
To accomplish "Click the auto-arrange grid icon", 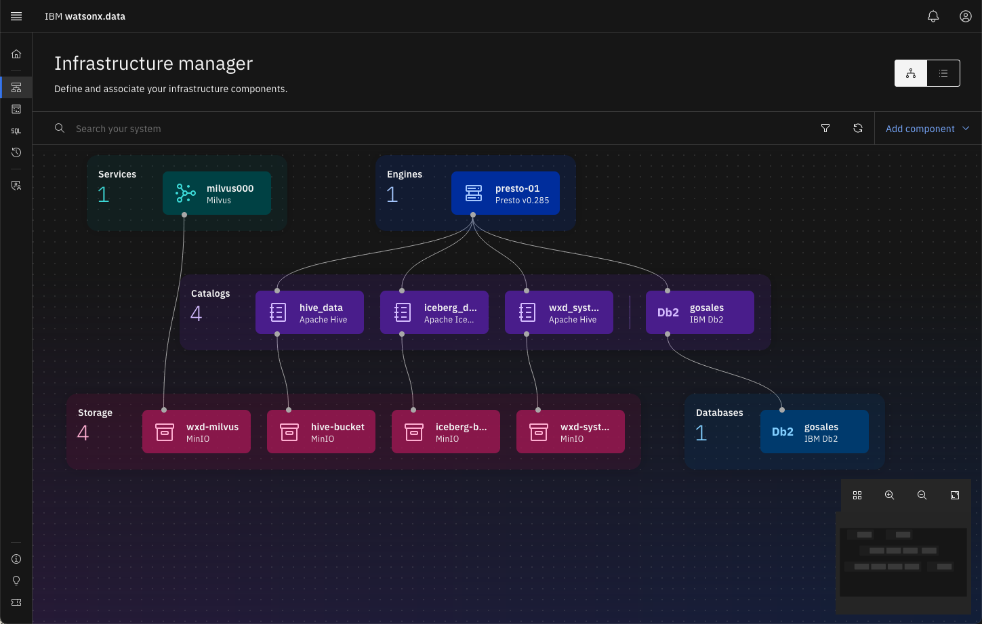I will pyautogui.click(x=857, y=495).
